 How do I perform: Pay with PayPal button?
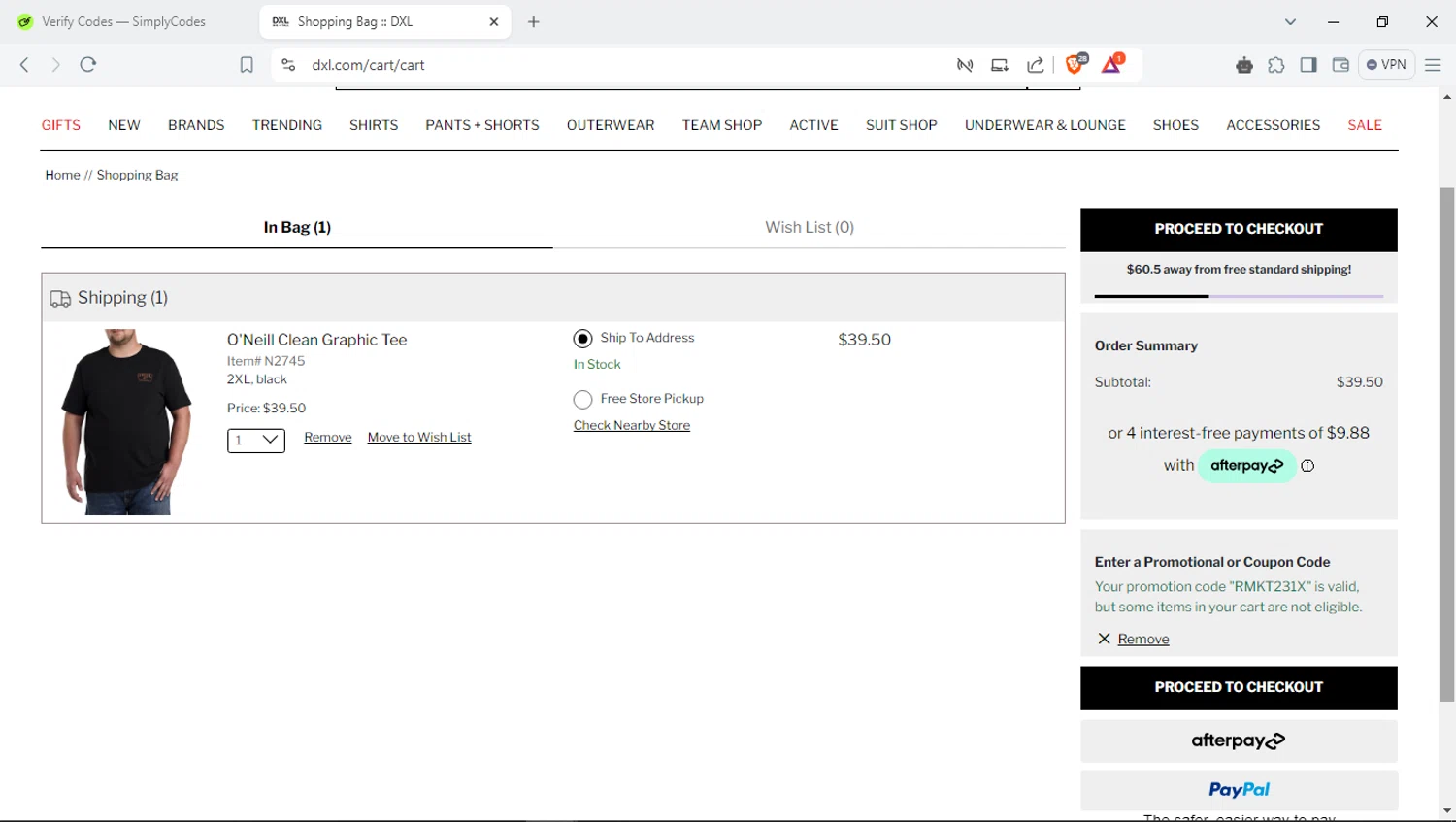1239,790
